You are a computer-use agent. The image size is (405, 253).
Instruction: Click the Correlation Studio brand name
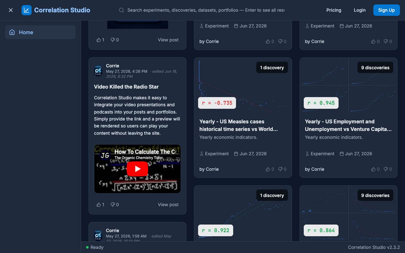click(62, 10)
